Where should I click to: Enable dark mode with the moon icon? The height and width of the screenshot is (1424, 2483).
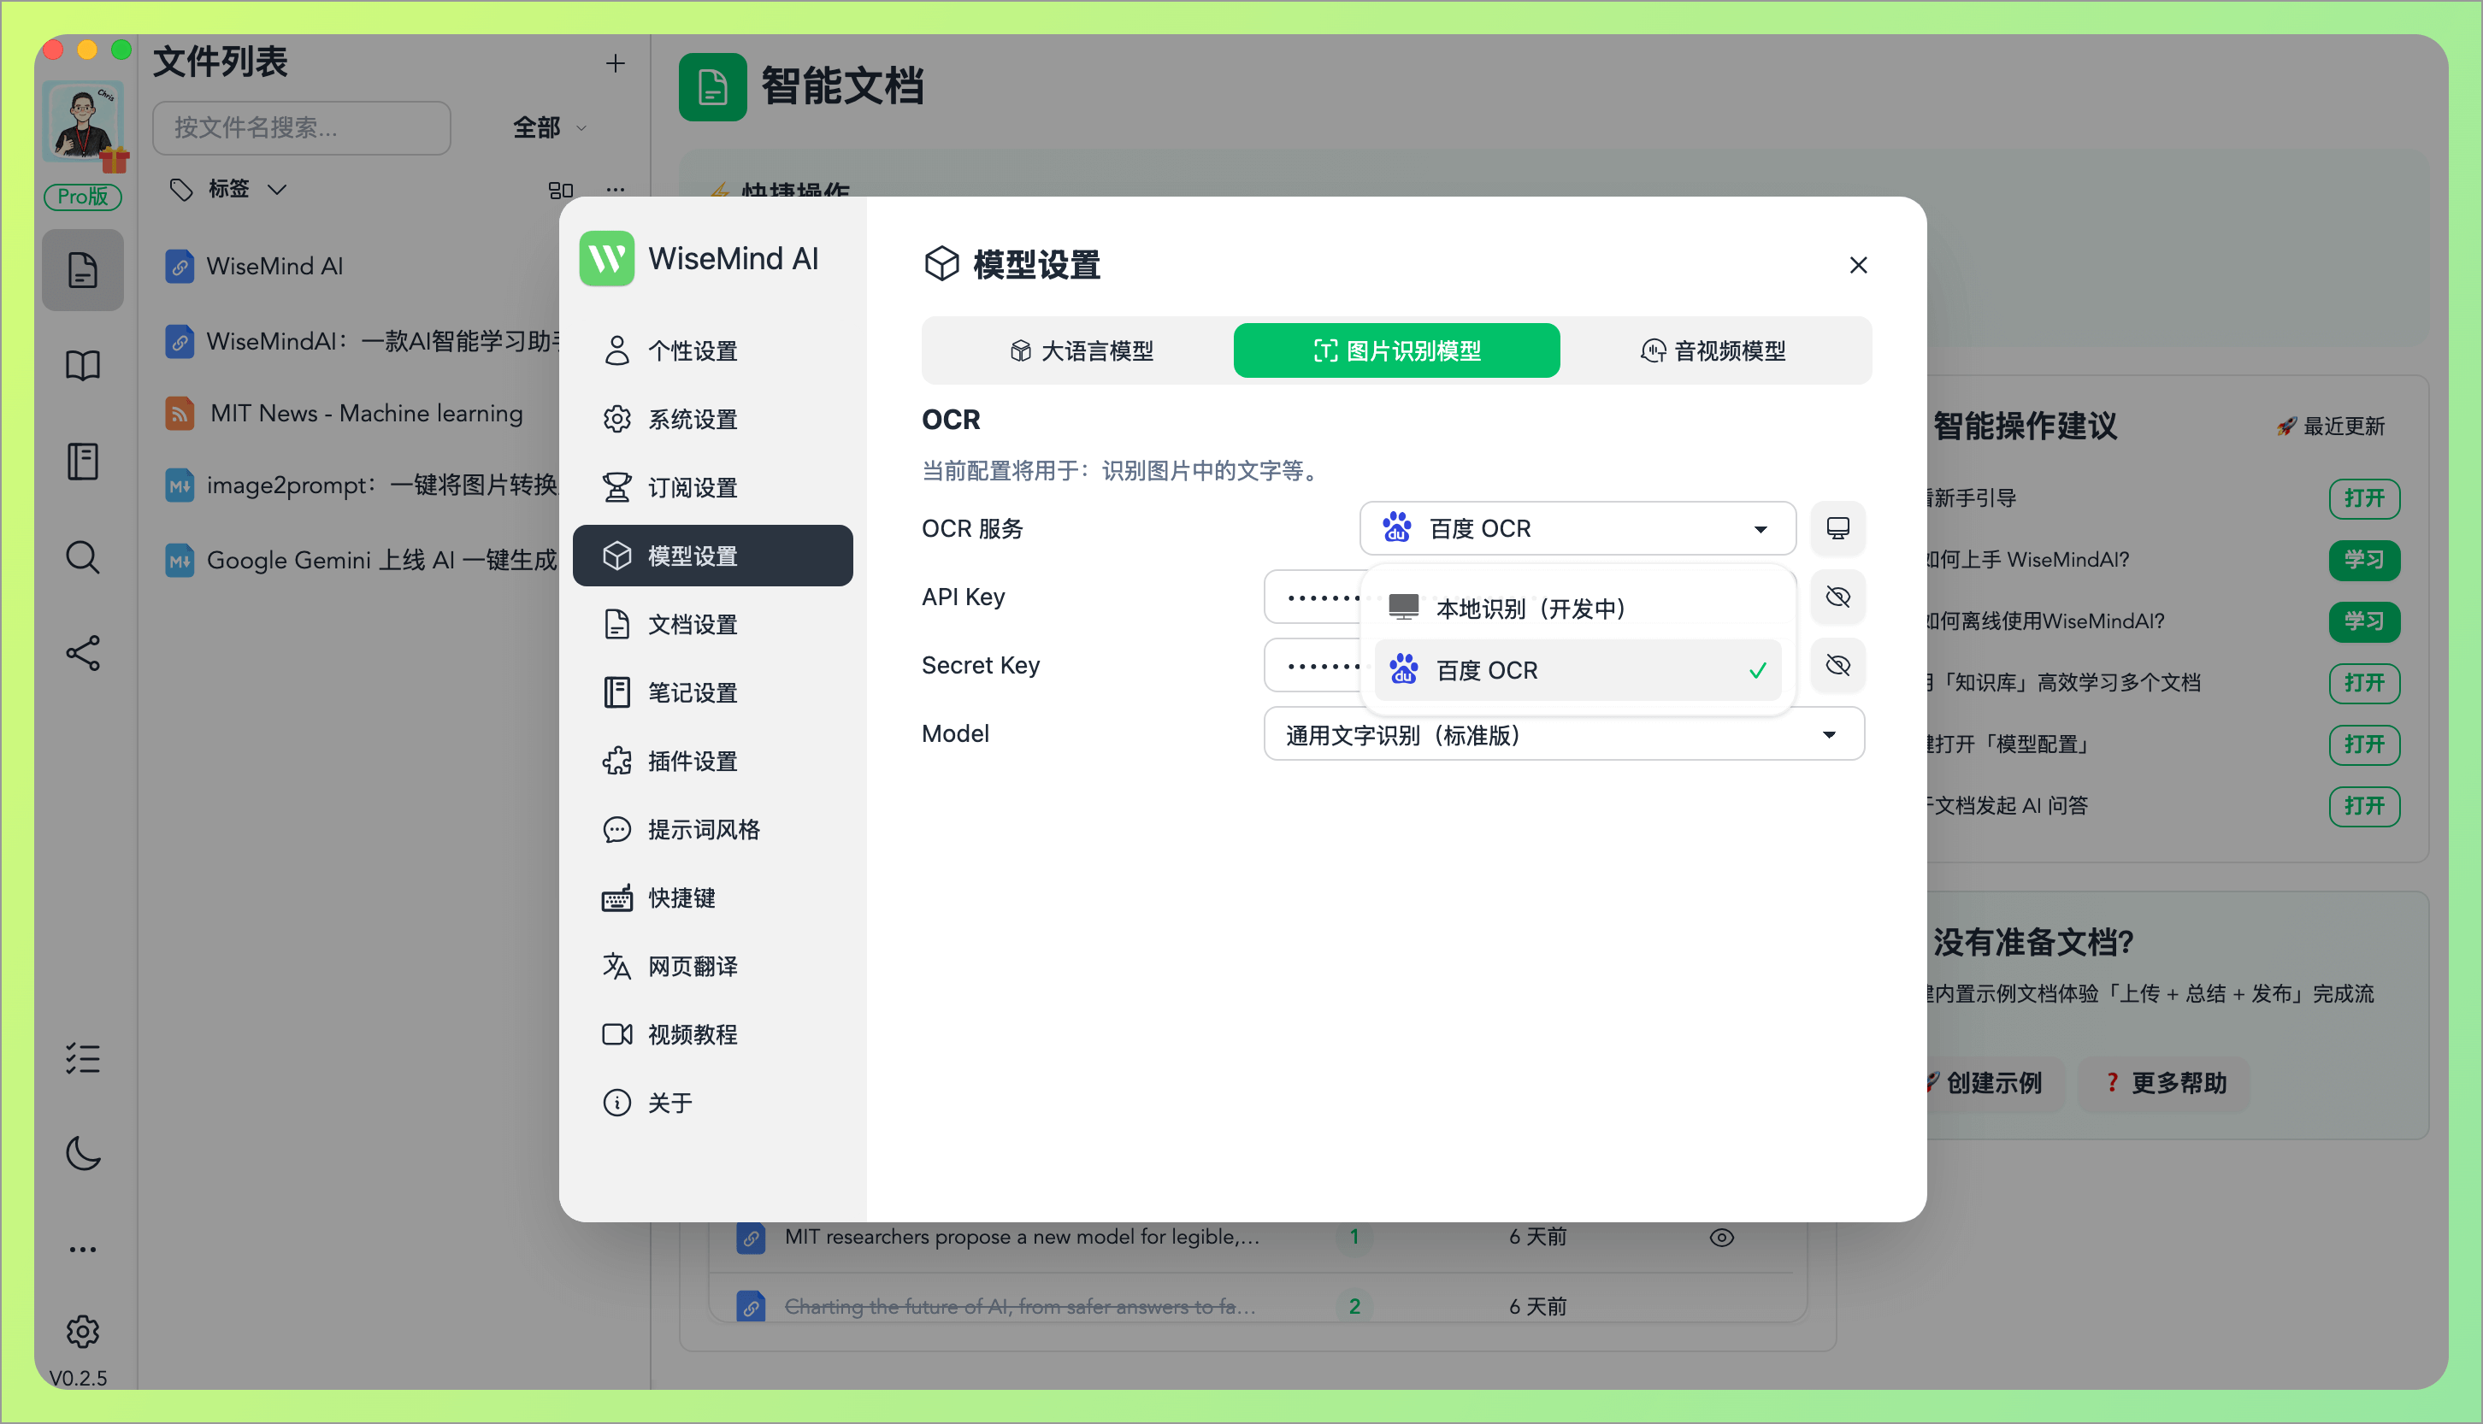point(82,1153)
